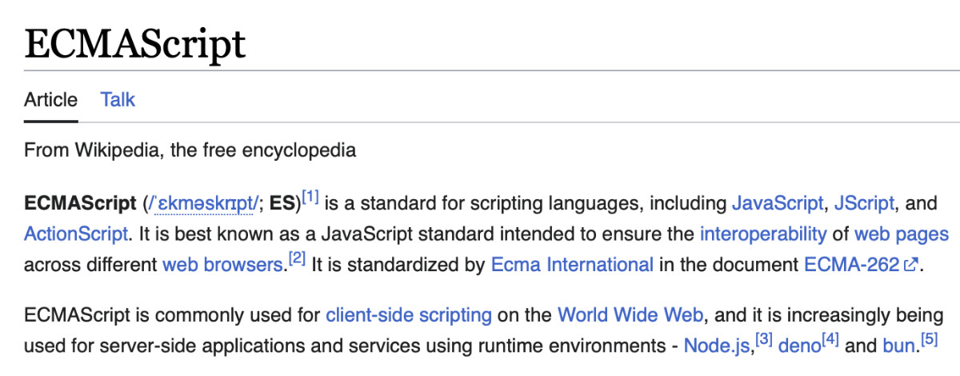Switch to the Article tab

[x=50, y=100]
